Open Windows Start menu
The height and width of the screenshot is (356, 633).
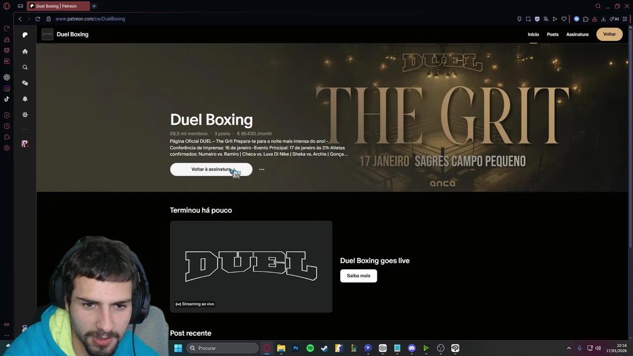point(178,348)
